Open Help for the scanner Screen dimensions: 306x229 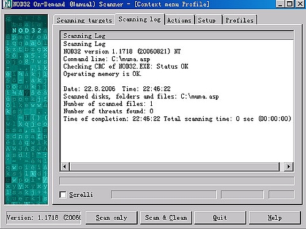click(x=275, y=218)
